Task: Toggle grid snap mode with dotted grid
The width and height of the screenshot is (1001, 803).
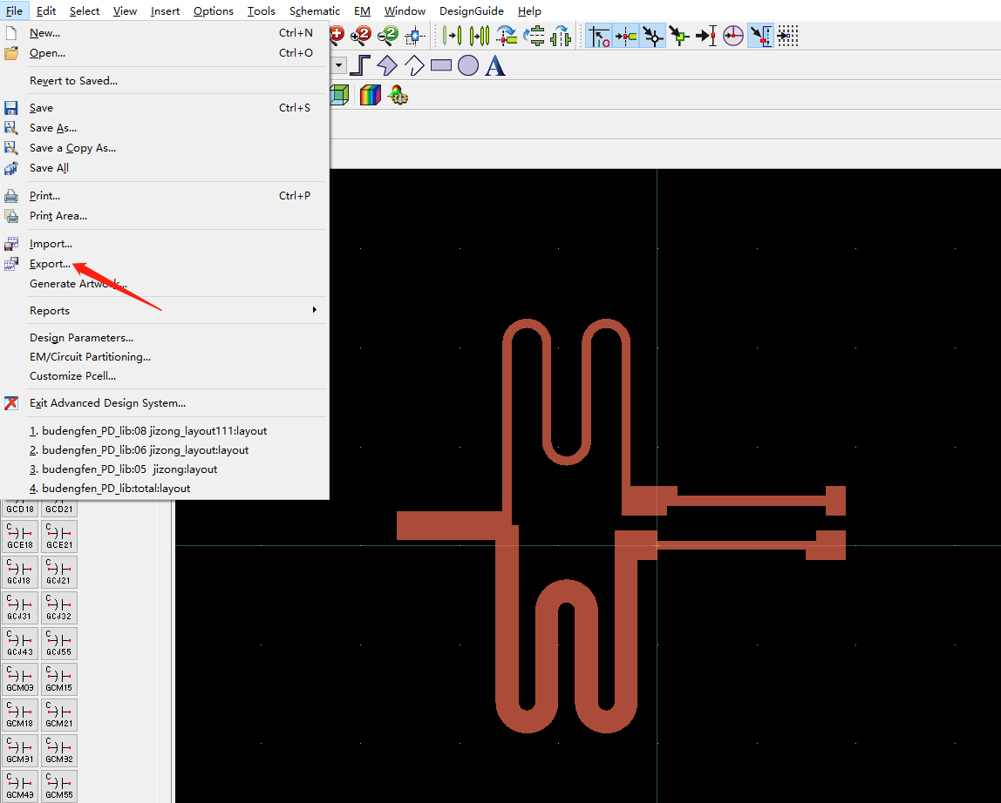Action: (787, 36)
